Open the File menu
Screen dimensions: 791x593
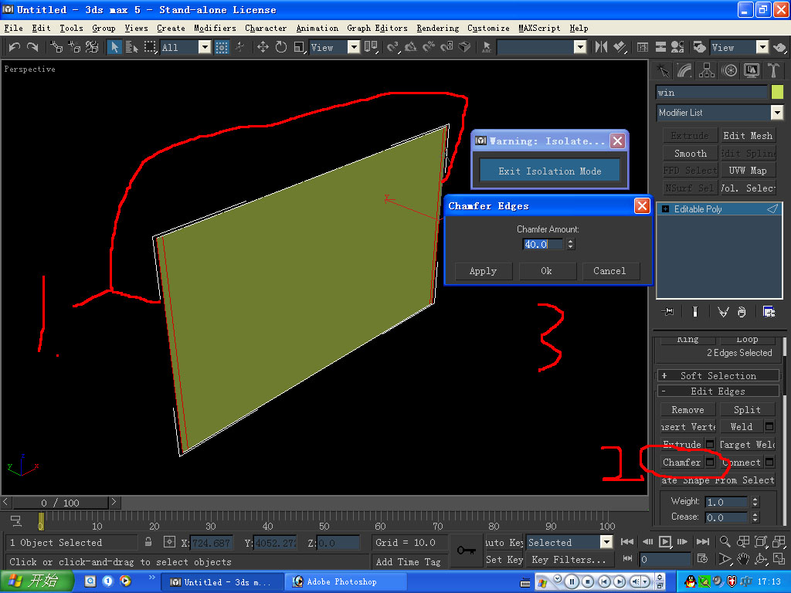pyautogui.click(x=13, y=29)
